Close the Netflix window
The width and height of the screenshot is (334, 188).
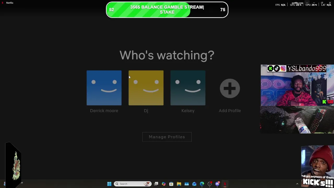coord(330,3)
